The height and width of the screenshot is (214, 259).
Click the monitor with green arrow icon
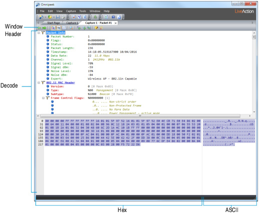coord(89,28)
